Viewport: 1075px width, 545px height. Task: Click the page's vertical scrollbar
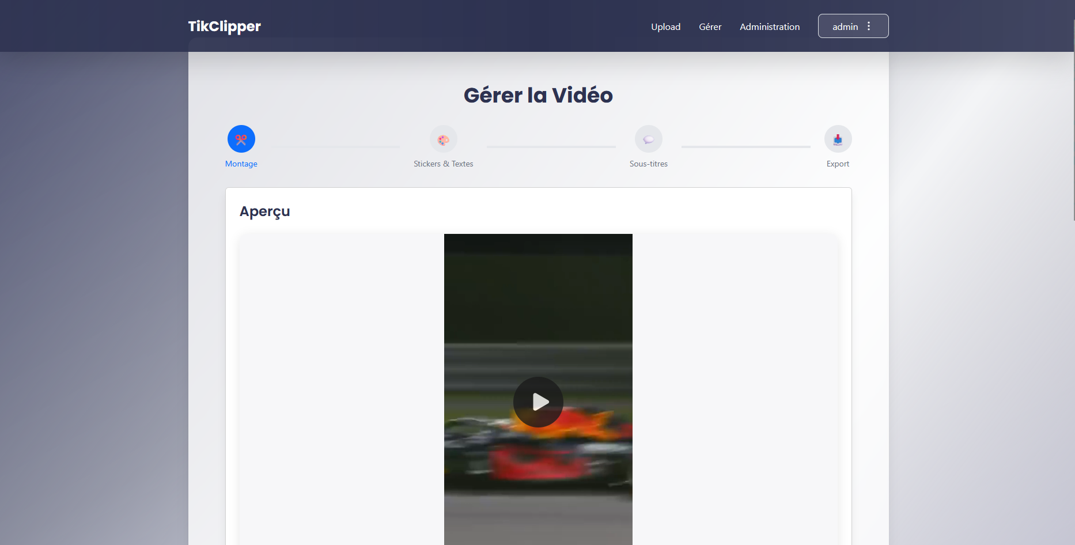[x=1073, y=115]
